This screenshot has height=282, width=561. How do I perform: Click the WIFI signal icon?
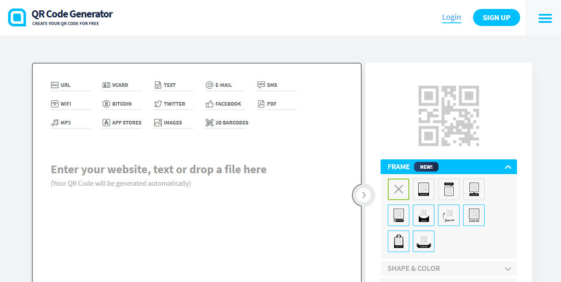(x=55, y=104)
